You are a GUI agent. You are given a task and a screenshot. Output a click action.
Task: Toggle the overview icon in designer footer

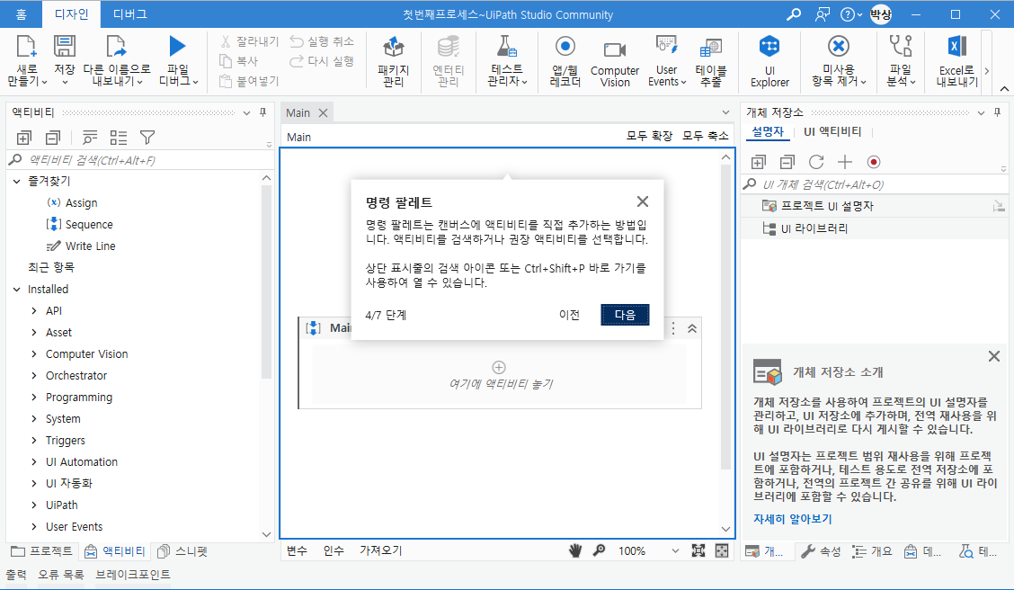coord(722,550)
